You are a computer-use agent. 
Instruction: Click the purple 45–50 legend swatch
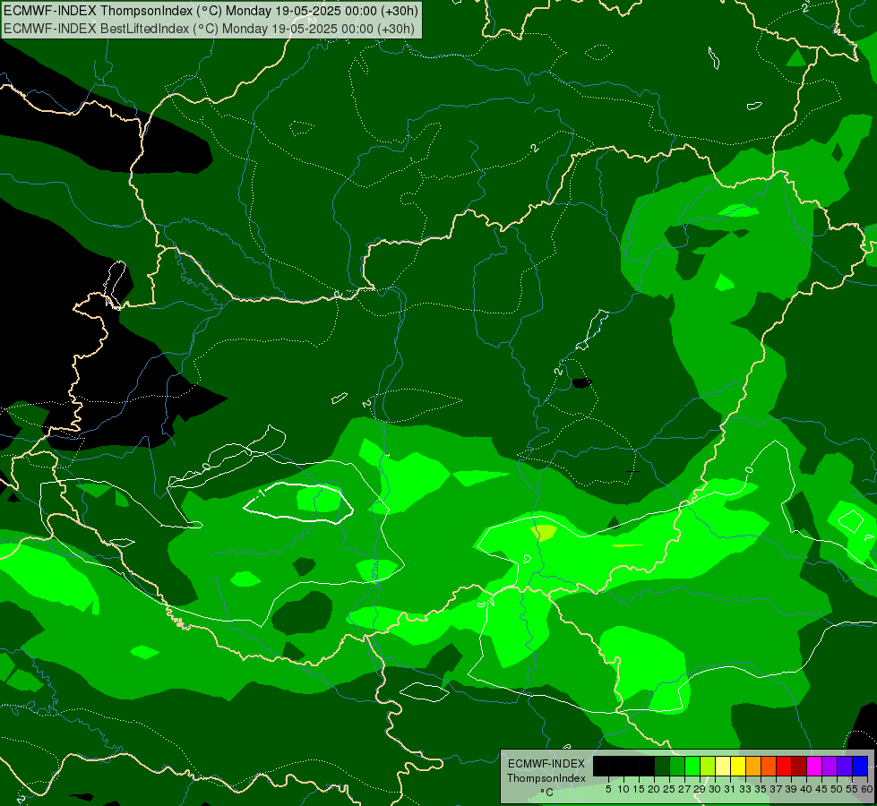[x=830, y=766]
